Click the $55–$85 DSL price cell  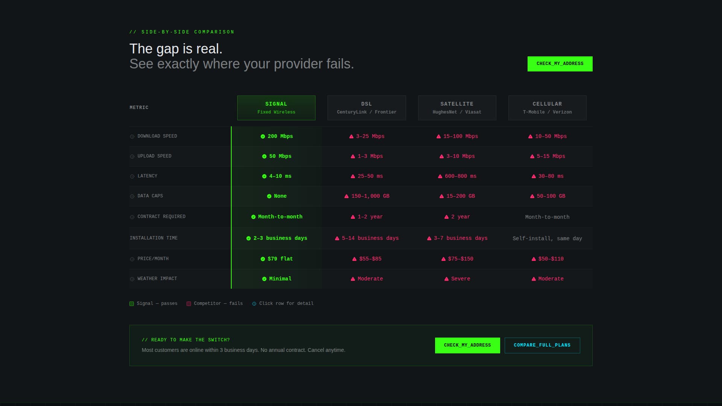(367, 259)
